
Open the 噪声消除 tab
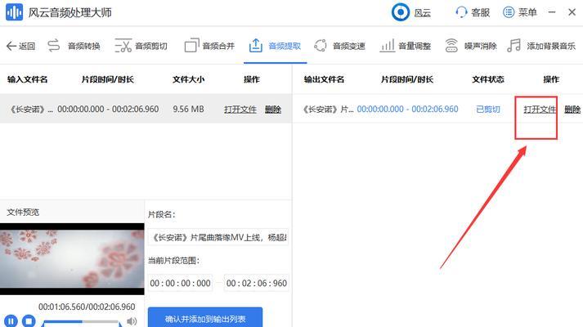coord(471,46)
